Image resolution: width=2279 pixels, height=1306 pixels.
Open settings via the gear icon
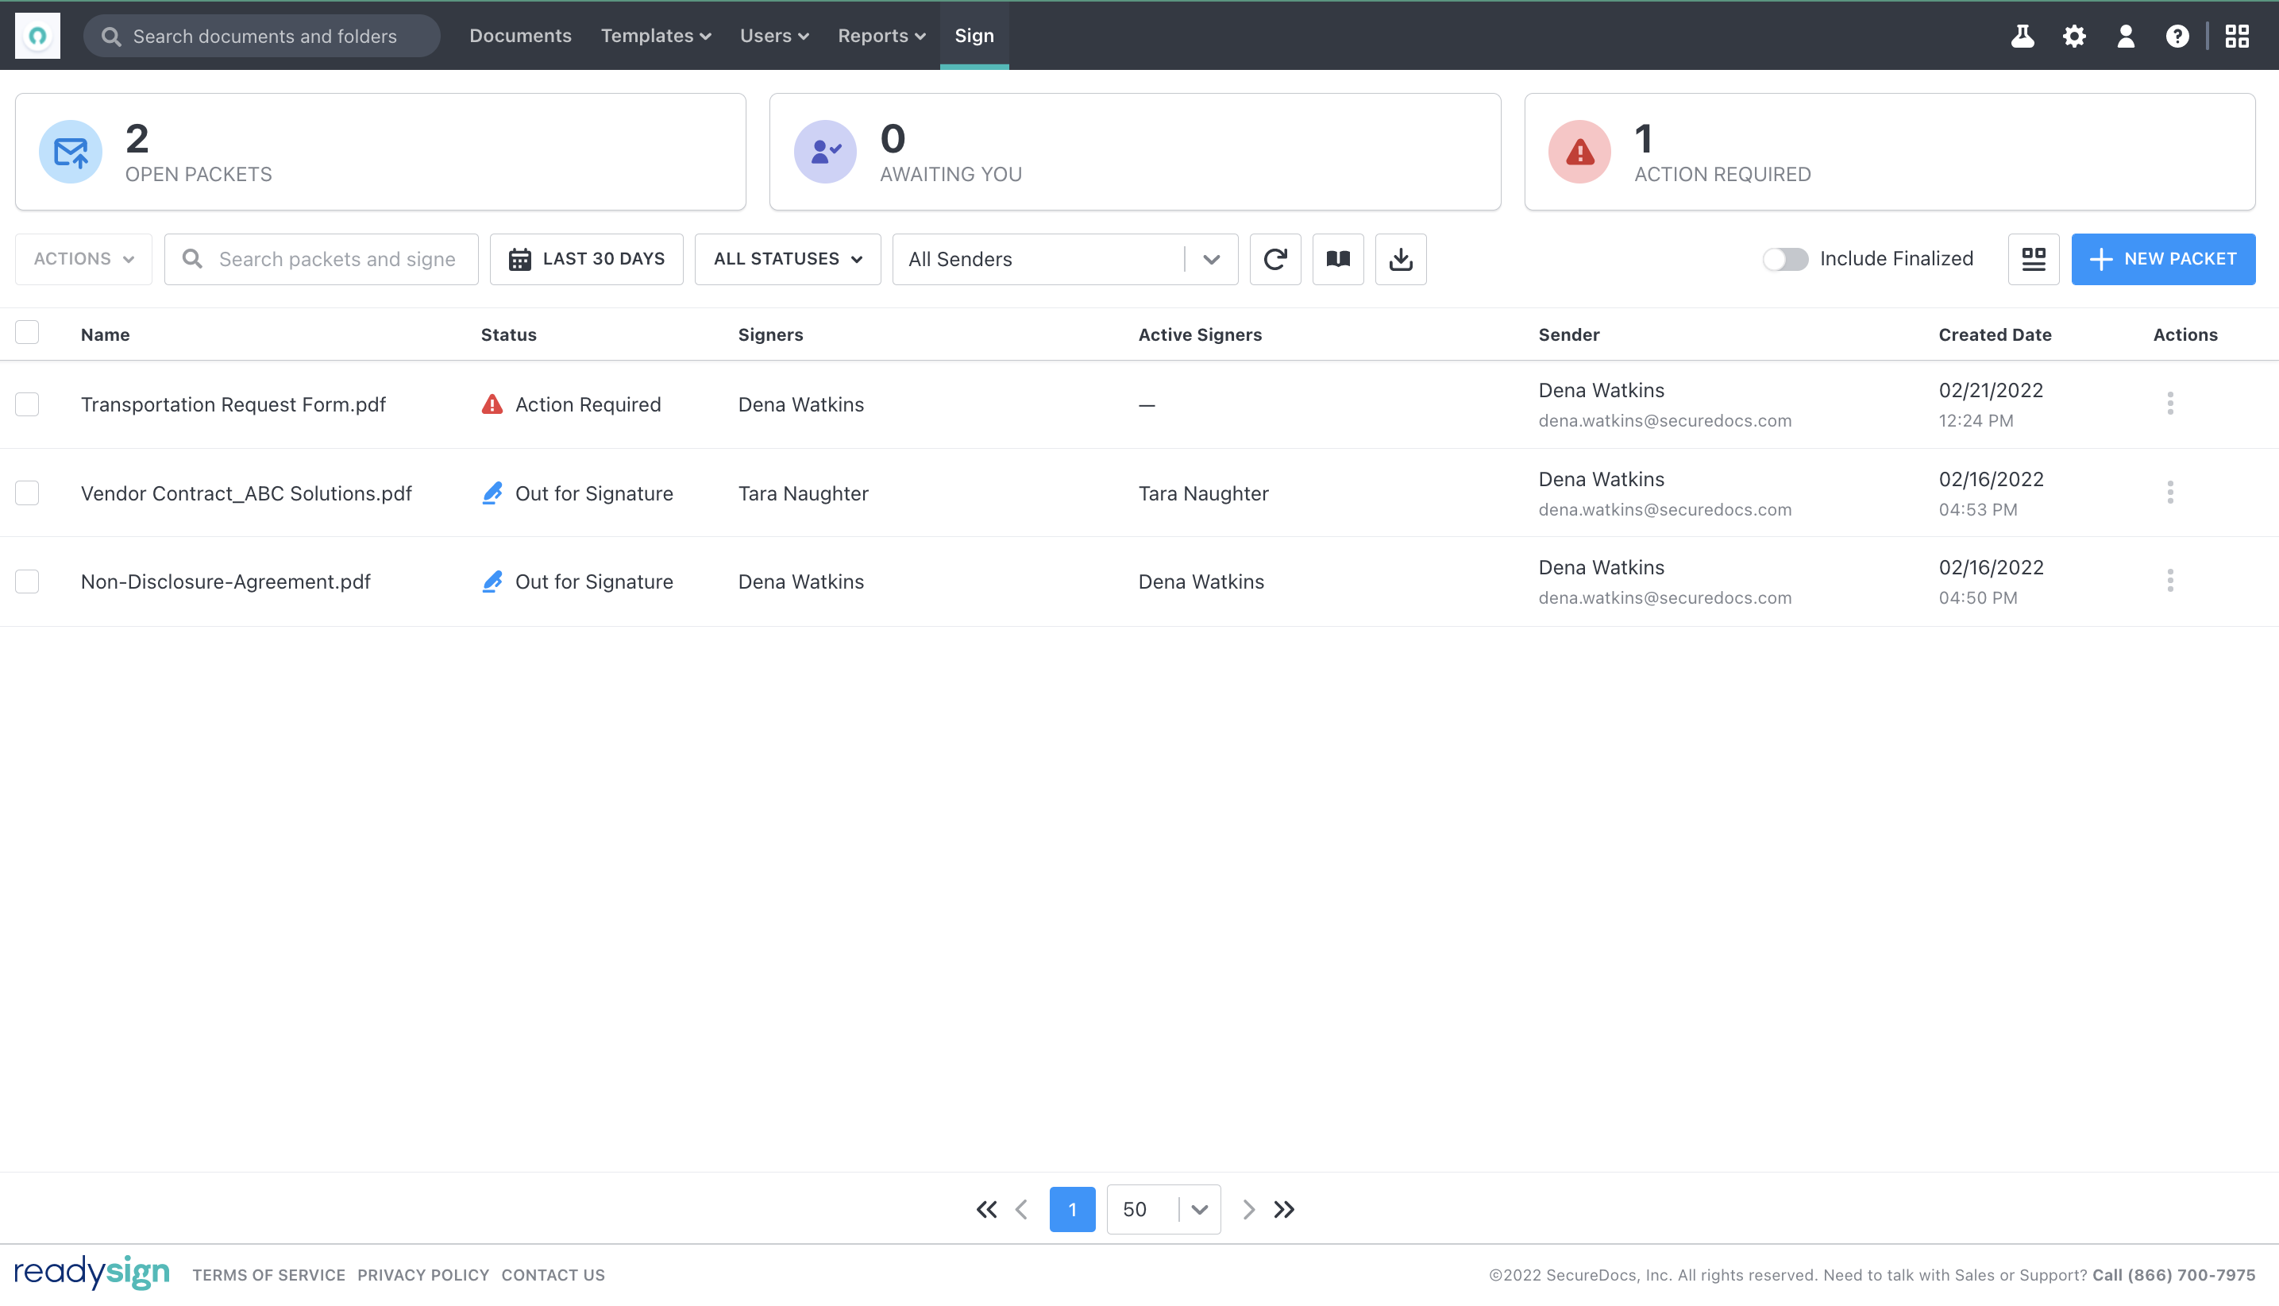click(2075, 36)
